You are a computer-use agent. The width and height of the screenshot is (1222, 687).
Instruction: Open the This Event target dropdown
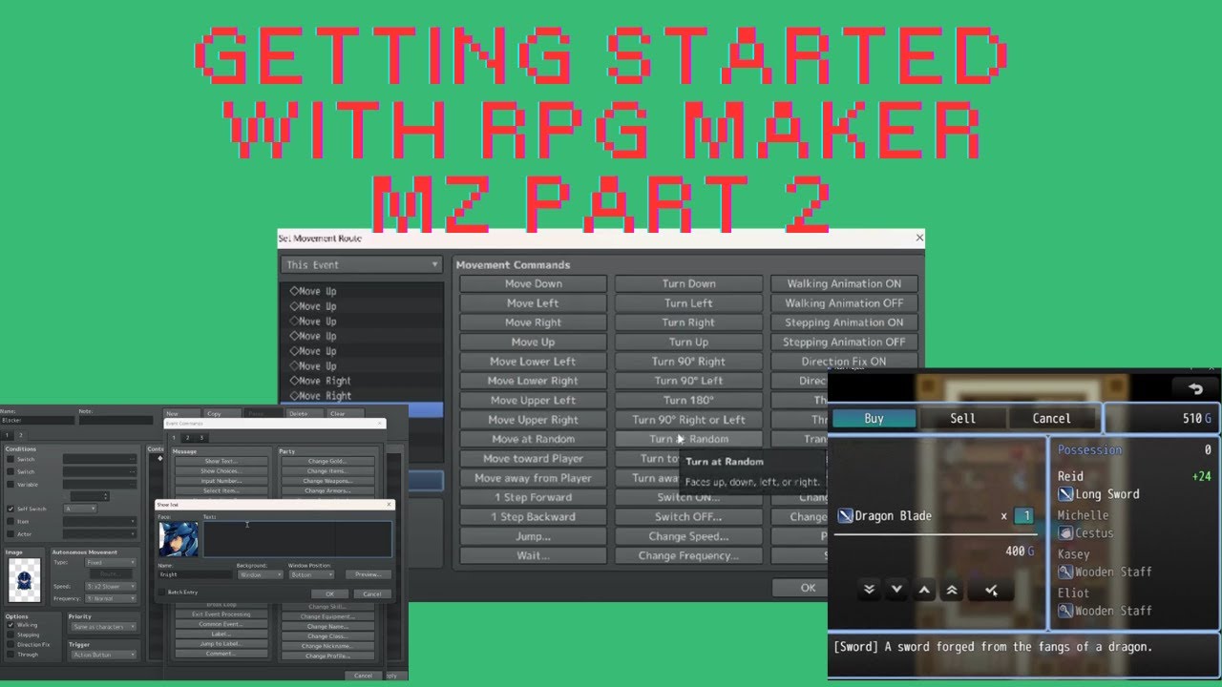(361, 264)
